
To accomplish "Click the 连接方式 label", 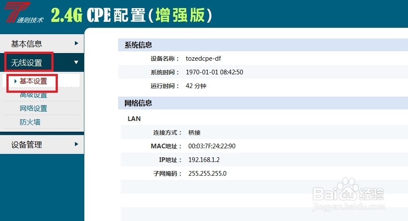I will coord(167,133).
